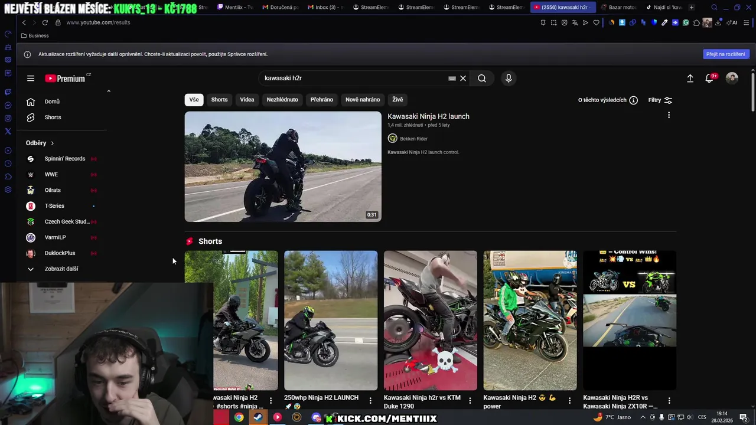
Task: Open more options for 'Kawasaki Ninja H2R vs ZX10R'
Action: (x=669, y=401)
